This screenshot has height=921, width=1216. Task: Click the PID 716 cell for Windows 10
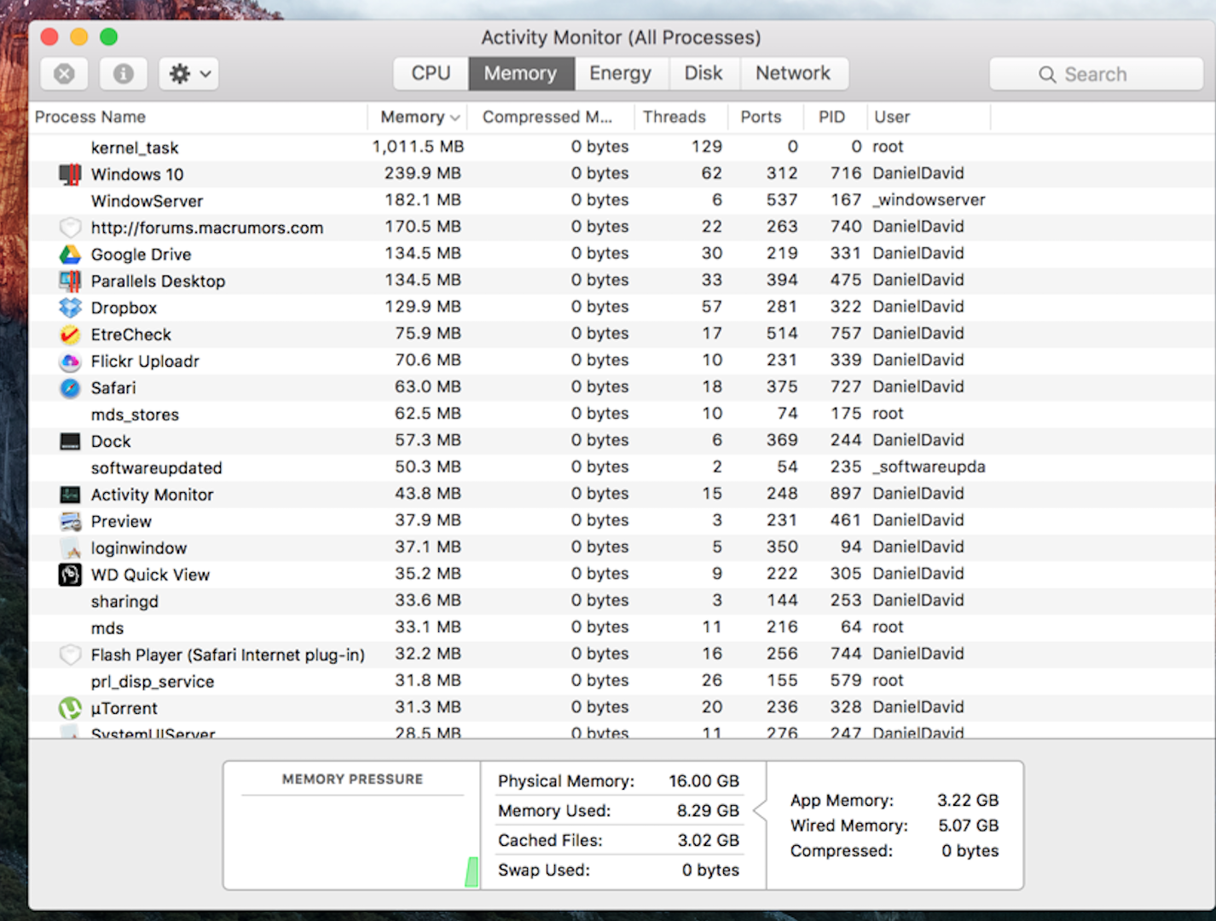[x=846, y=173]
